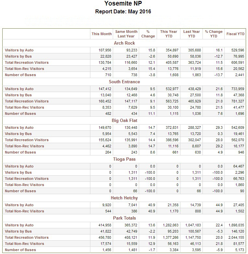
Task: Click South Entrance buses value 482
Action: 108,114
